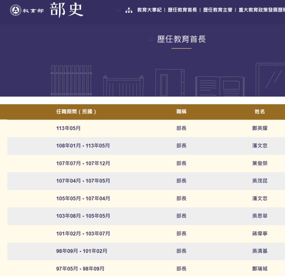Open 吳思華's minister entry

point(260,216)
